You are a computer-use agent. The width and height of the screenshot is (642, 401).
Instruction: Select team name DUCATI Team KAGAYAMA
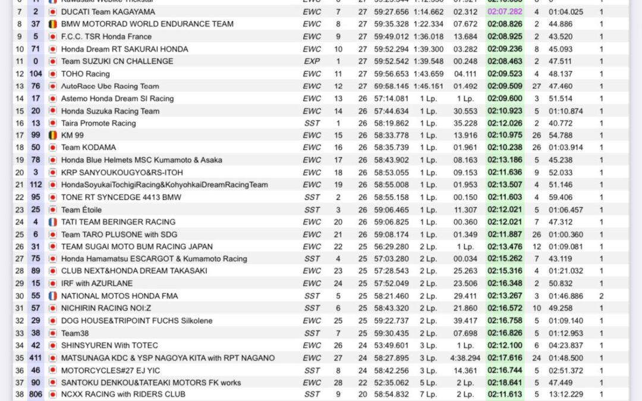(108, 12)
